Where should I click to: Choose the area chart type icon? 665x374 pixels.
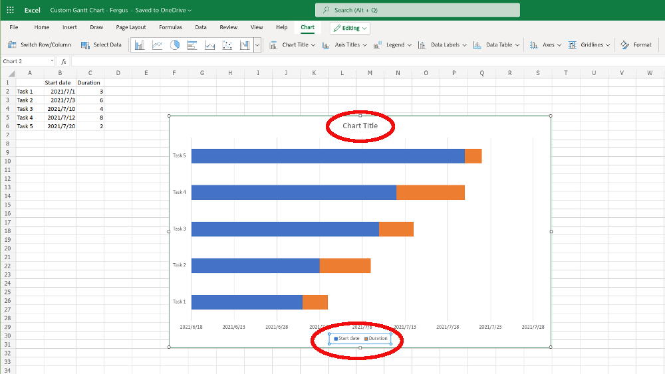[x=209, y=45]
